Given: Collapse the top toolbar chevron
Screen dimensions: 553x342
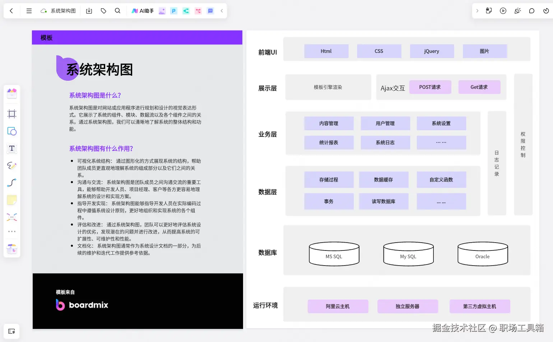Looking at the screenshot, I should 222,11.
